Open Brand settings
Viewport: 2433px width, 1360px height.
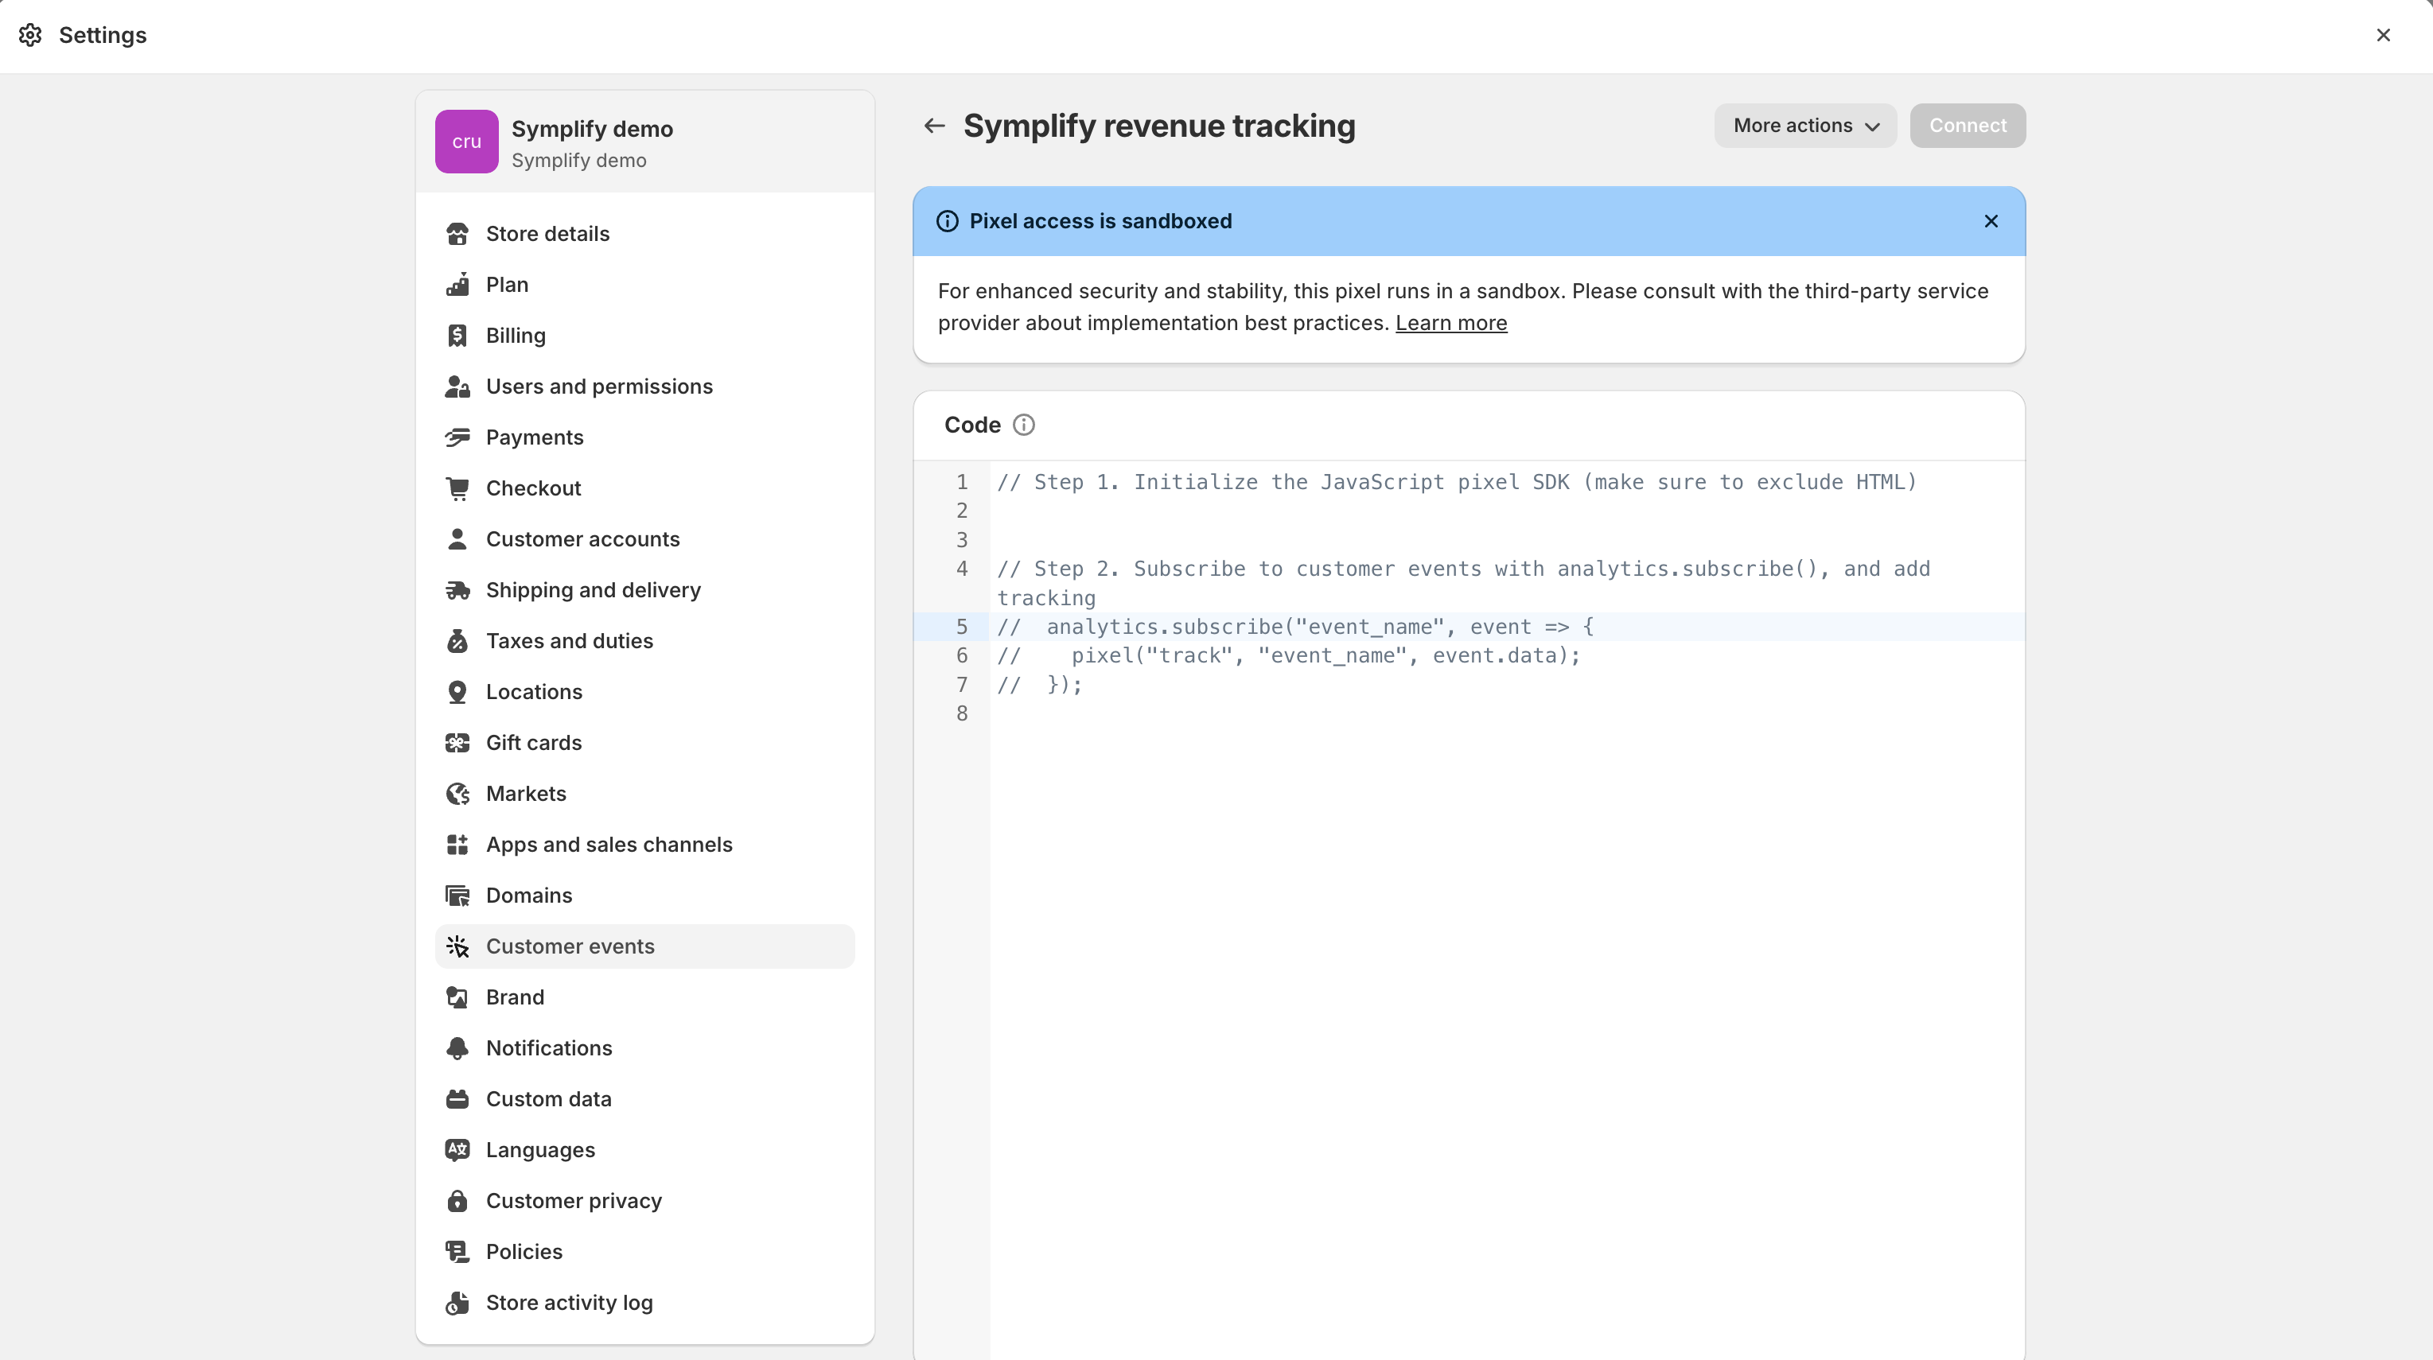pos(645,997)
